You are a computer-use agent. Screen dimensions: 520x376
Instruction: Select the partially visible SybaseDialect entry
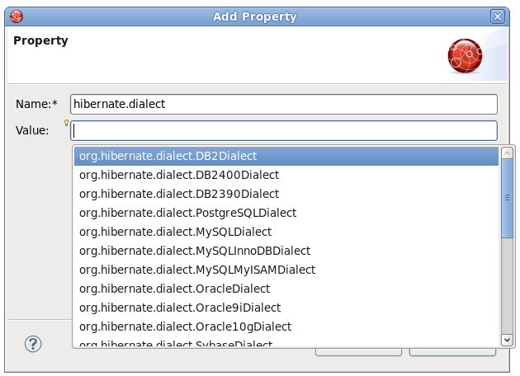pos(176,343)
